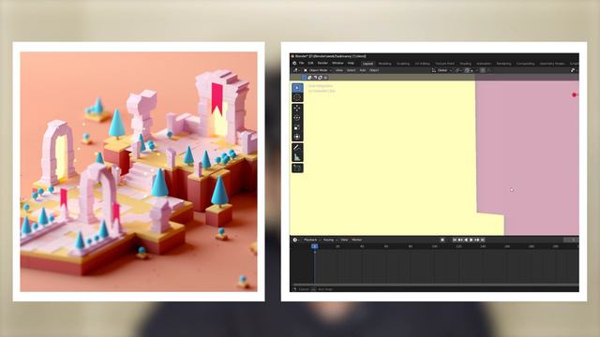Toggle auto keying record button
This screenshot has height=337, width=600.
442,240
